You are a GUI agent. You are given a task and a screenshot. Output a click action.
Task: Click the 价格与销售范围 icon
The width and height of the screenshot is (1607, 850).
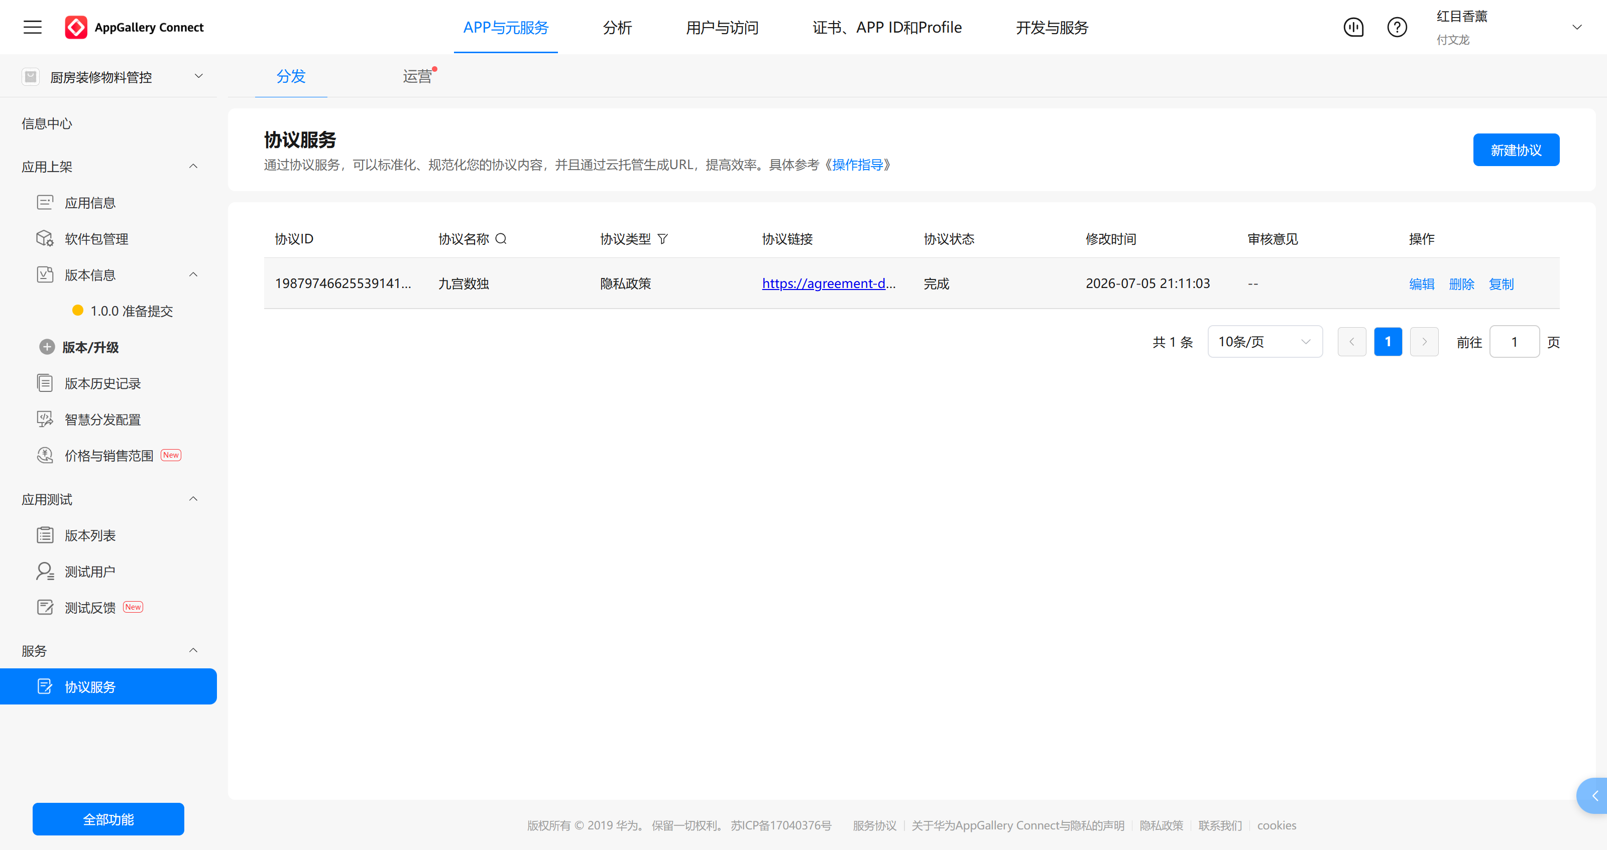[45, 455]
